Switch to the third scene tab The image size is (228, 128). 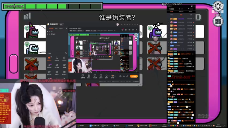[x=61, y=28]
